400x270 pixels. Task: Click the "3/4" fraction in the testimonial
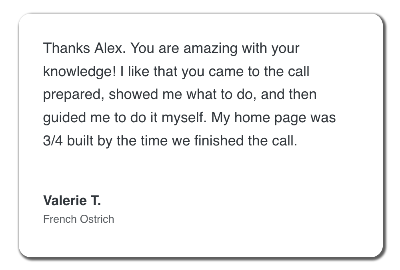click(53, 141)
